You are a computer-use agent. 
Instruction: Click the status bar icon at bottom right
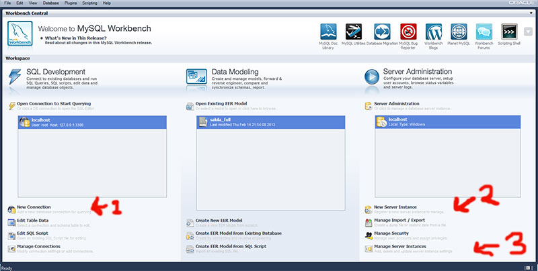529,268
